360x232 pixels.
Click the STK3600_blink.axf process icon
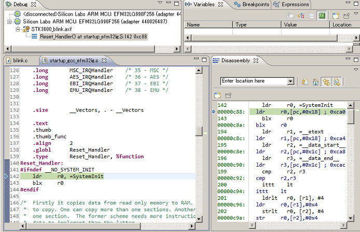(26, 29)
